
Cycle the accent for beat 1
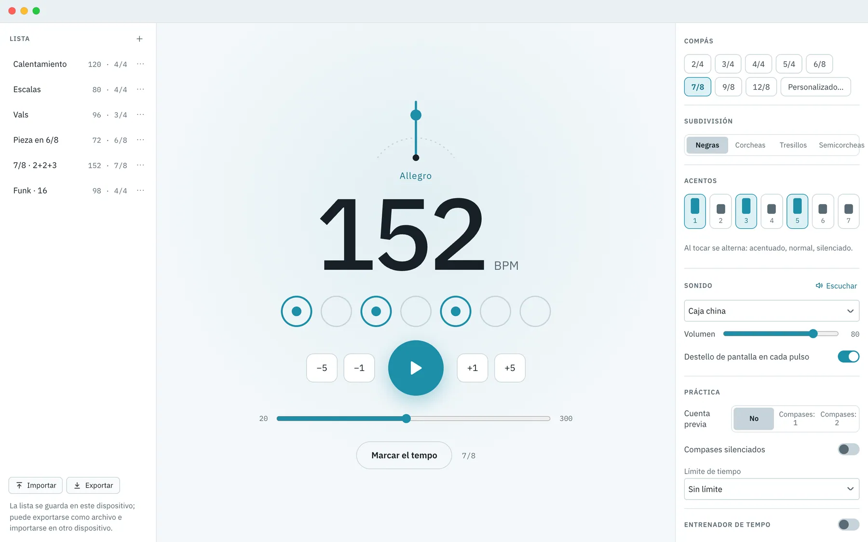click(695, 211)
